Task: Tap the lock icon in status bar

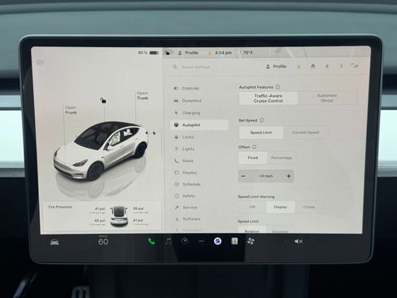Action: [168, 53]
